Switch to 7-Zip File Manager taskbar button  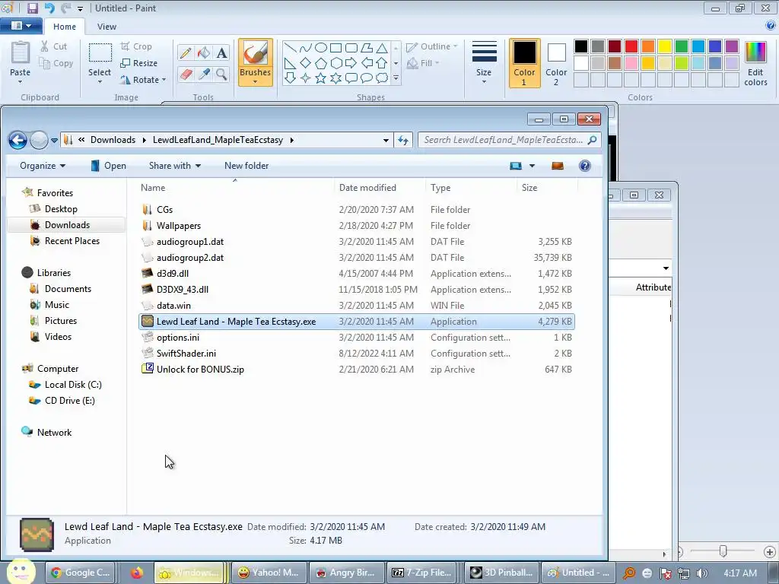pyautogui.click(x=421, y=573)
